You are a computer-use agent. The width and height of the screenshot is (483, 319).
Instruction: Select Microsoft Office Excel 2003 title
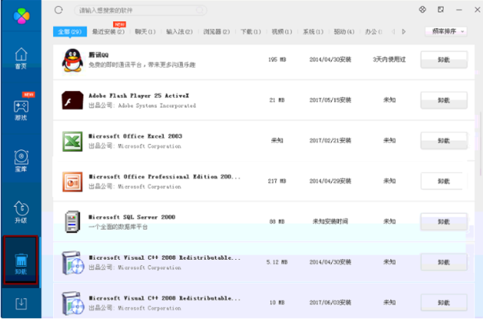[136, 136]
